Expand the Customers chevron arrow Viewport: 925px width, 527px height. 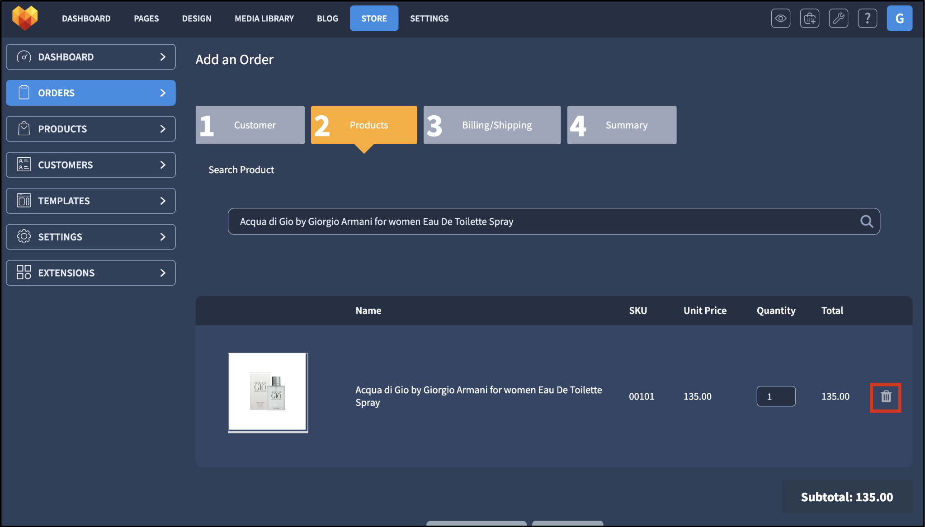tap(163, 165)
